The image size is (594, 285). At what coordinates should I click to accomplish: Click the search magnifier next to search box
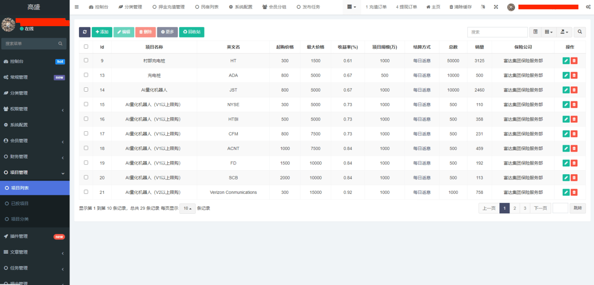(579, 32)
